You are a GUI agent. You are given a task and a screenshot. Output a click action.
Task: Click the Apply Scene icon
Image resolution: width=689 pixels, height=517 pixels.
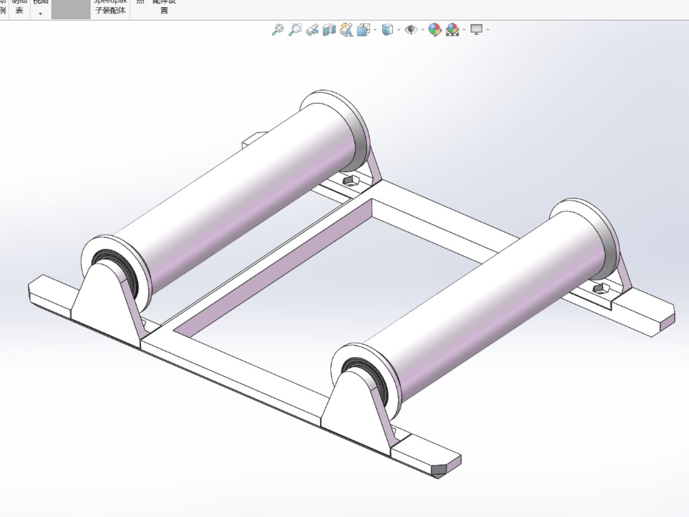coord(453,30)
